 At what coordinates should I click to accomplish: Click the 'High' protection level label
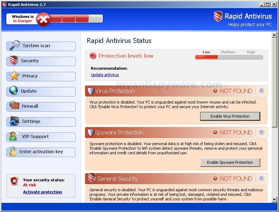pos(251,52)
